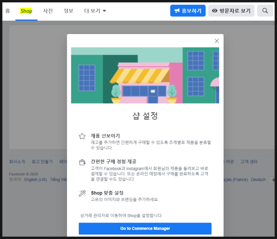Switch to the 사진 tab

tap(48, 11)
